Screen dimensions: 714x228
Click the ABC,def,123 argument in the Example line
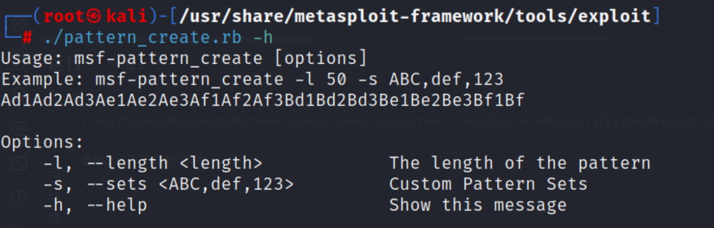446,79
